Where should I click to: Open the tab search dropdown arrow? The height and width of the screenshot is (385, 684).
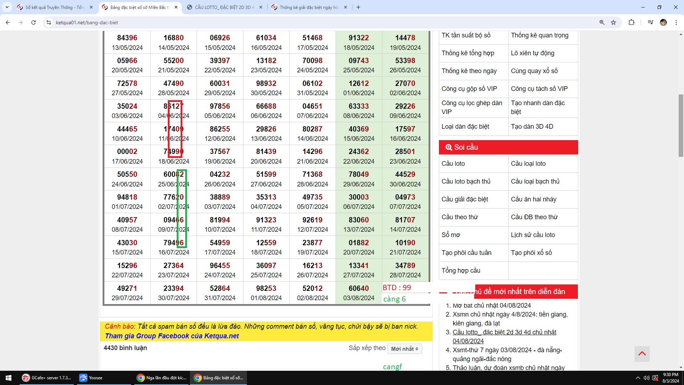click(7, 7)
